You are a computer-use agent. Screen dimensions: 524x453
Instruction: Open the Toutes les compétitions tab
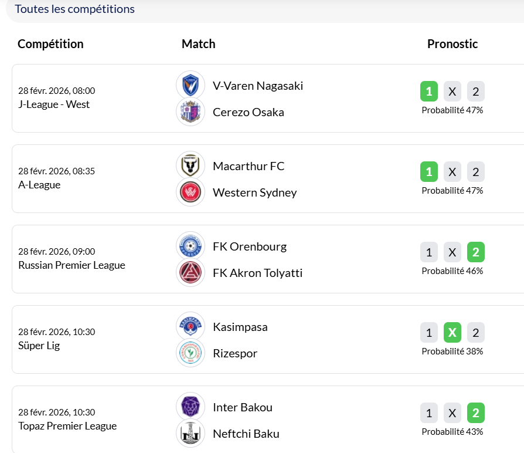click(x=74, y=9)
